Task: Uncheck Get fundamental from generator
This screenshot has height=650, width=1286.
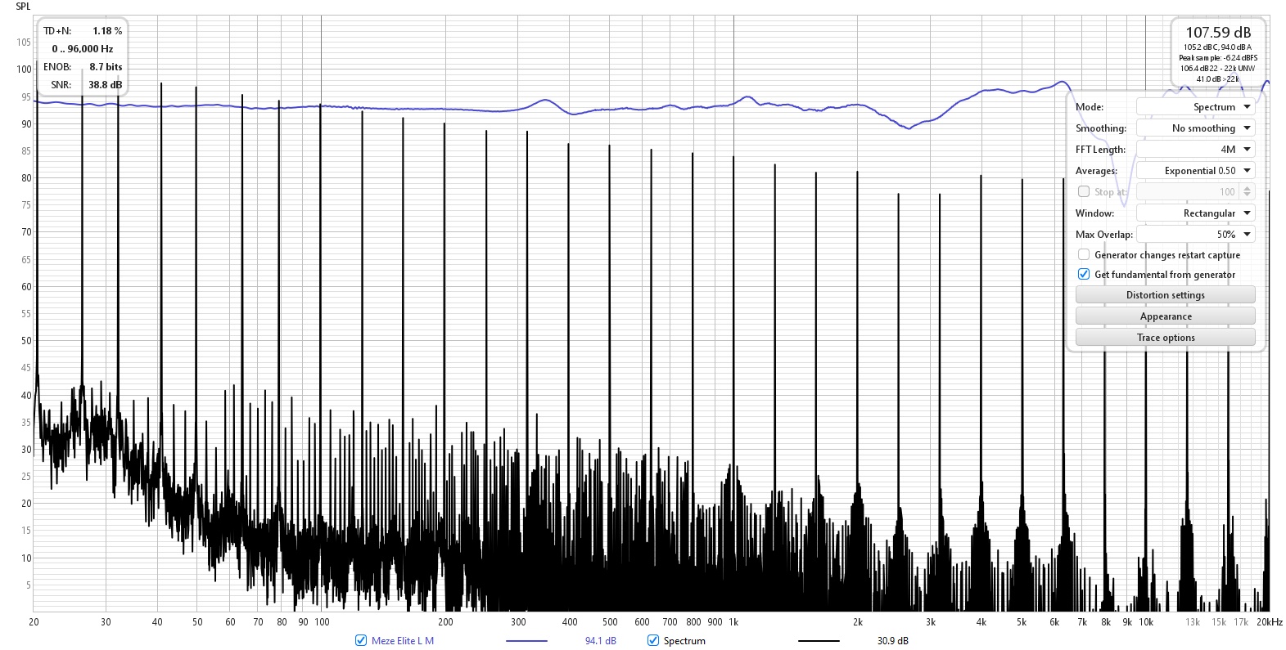Action: tap(1084, 275)
